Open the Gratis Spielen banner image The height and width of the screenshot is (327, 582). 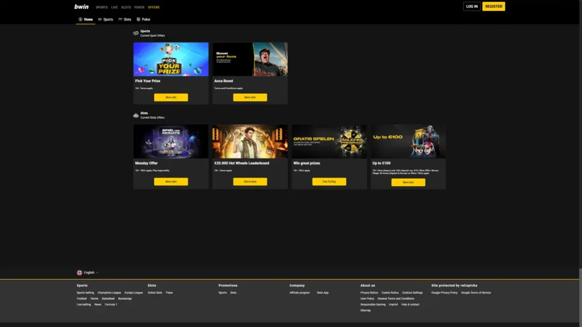click(x=329, y=141)
